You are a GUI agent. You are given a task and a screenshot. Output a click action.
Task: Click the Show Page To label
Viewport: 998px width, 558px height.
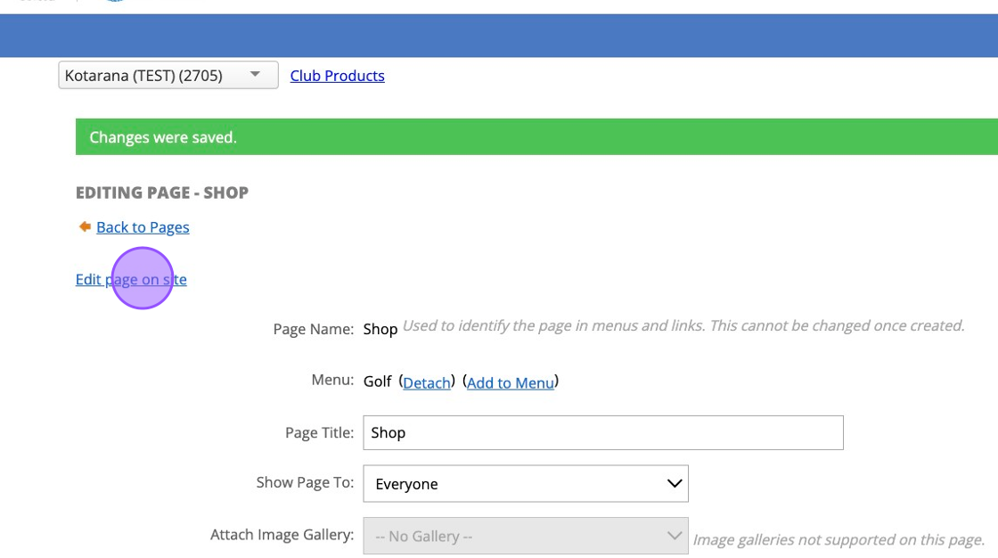tap(305, 482)
